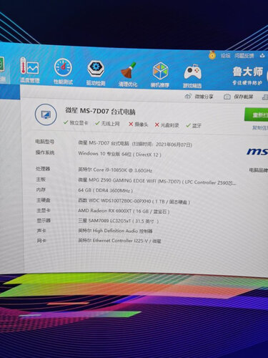Click the 操作系统 label
The image size is (268, 358).
pos(45,153)
